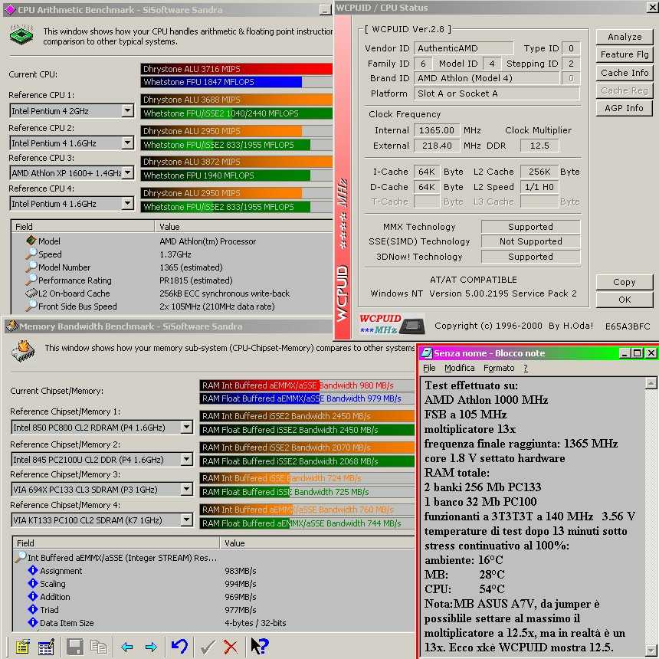The width and height of the screenshot is (659, 659).
Task: Click the floppy disk save icon
Action: click(76, 647)
